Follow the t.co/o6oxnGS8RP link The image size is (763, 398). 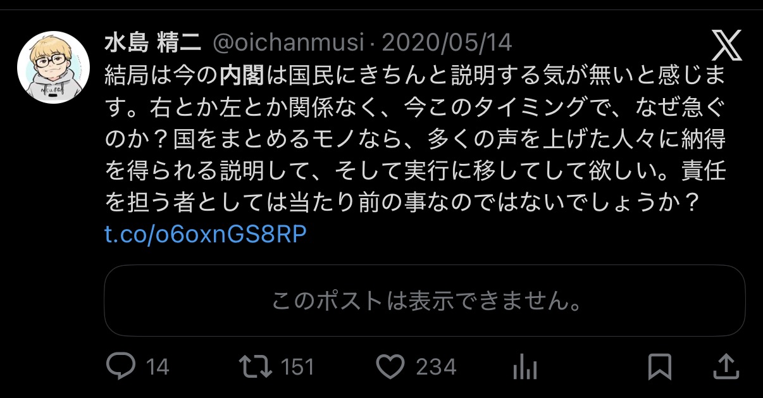pos(206,234)
